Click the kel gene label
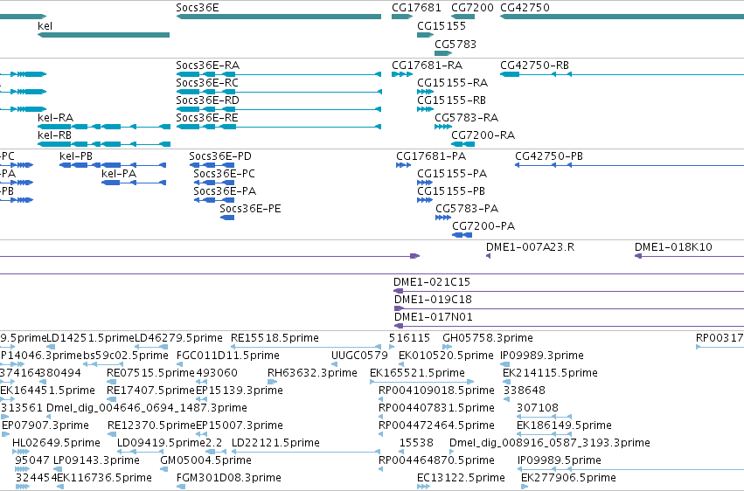744x491 pixels. pos(45,25)
